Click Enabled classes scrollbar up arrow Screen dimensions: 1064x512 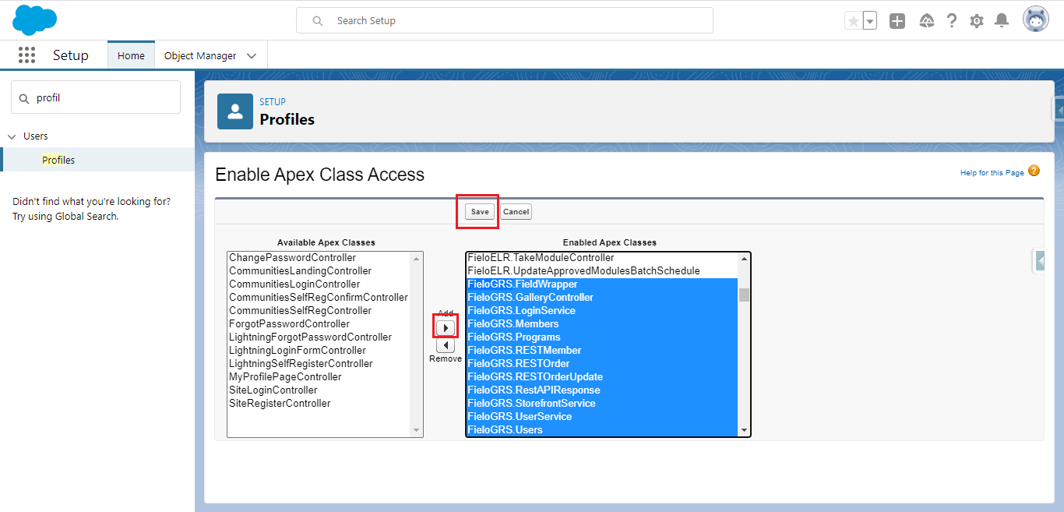(744, 258)
